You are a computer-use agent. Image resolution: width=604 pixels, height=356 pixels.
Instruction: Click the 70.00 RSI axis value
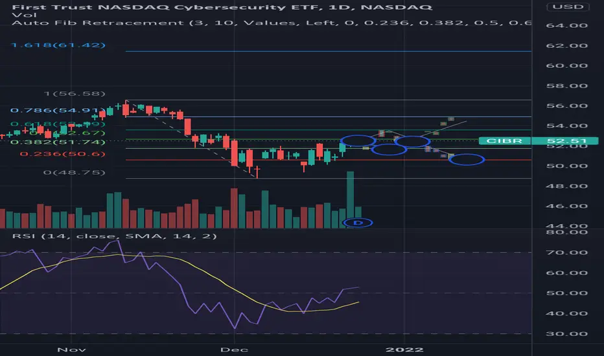tap(566, 252)
